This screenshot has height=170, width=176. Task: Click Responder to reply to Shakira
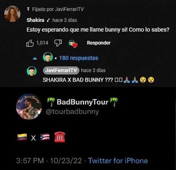click(x=99, y=43)
